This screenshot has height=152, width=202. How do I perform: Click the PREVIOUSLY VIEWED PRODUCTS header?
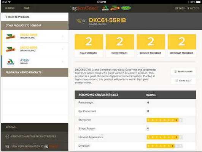click(35, 72)
